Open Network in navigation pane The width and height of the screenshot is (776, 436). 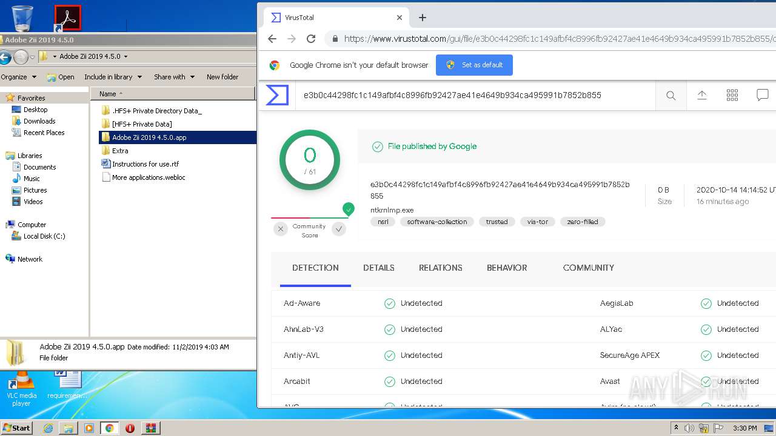[x=24, y=259]
